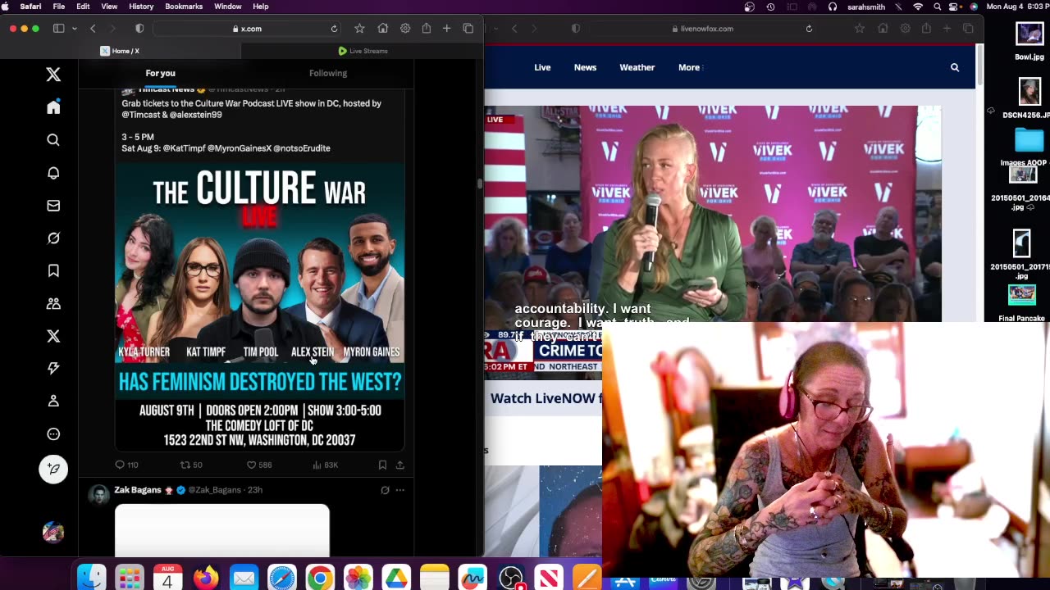Screen dimensions: 1050x590
Task: Show tab overview in x.com Safari window
Action: tap(468, 29)
